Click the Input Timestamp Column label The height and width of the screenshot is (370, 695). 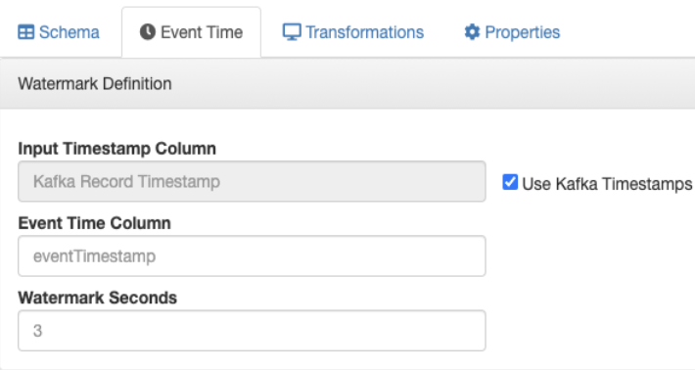(117, 149)
